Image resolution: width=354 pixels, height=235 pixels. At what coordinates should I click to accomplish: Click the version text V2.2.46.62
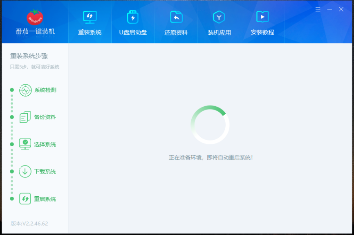pyautogui.click(x=29, y=224)
